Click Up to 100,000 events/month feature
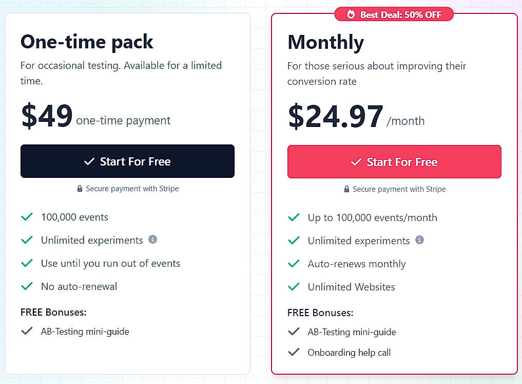522x384 pixels. 372,217
